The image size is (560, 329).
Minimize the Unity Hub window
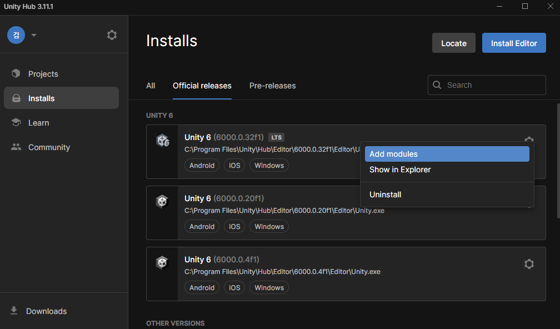pyautogui.click(x=499, y=7)
